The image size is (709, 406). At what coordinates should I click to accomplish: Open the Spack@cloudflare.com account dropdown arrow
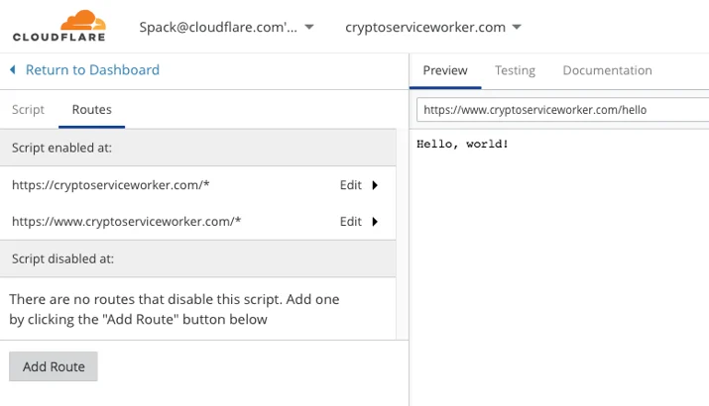pyautogui.click(x=309, y=27)
